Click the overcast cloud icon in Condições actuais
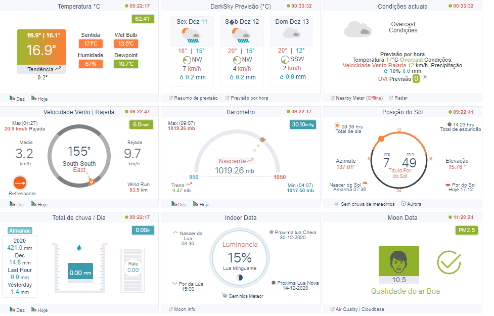494x316 pixels. [357, 29]
